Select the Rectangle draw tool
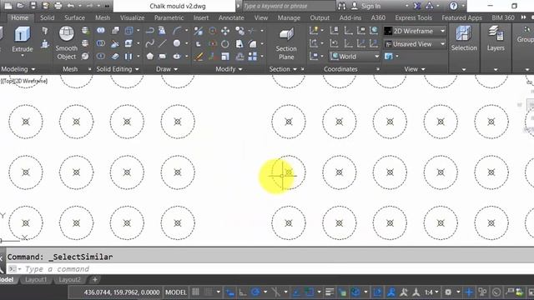This screenshot has width=534, height=300. click(x=163, y=56)
